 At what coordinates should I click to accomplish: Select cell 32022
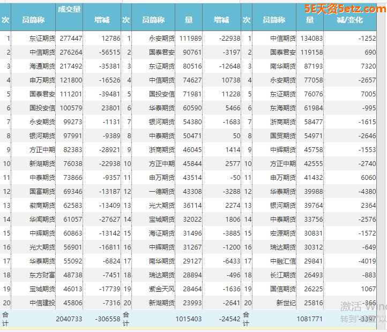pos(192,219)
